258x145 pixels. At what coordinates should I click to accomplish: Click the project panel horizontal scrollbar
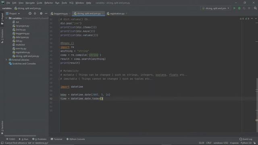coord(20,136)
